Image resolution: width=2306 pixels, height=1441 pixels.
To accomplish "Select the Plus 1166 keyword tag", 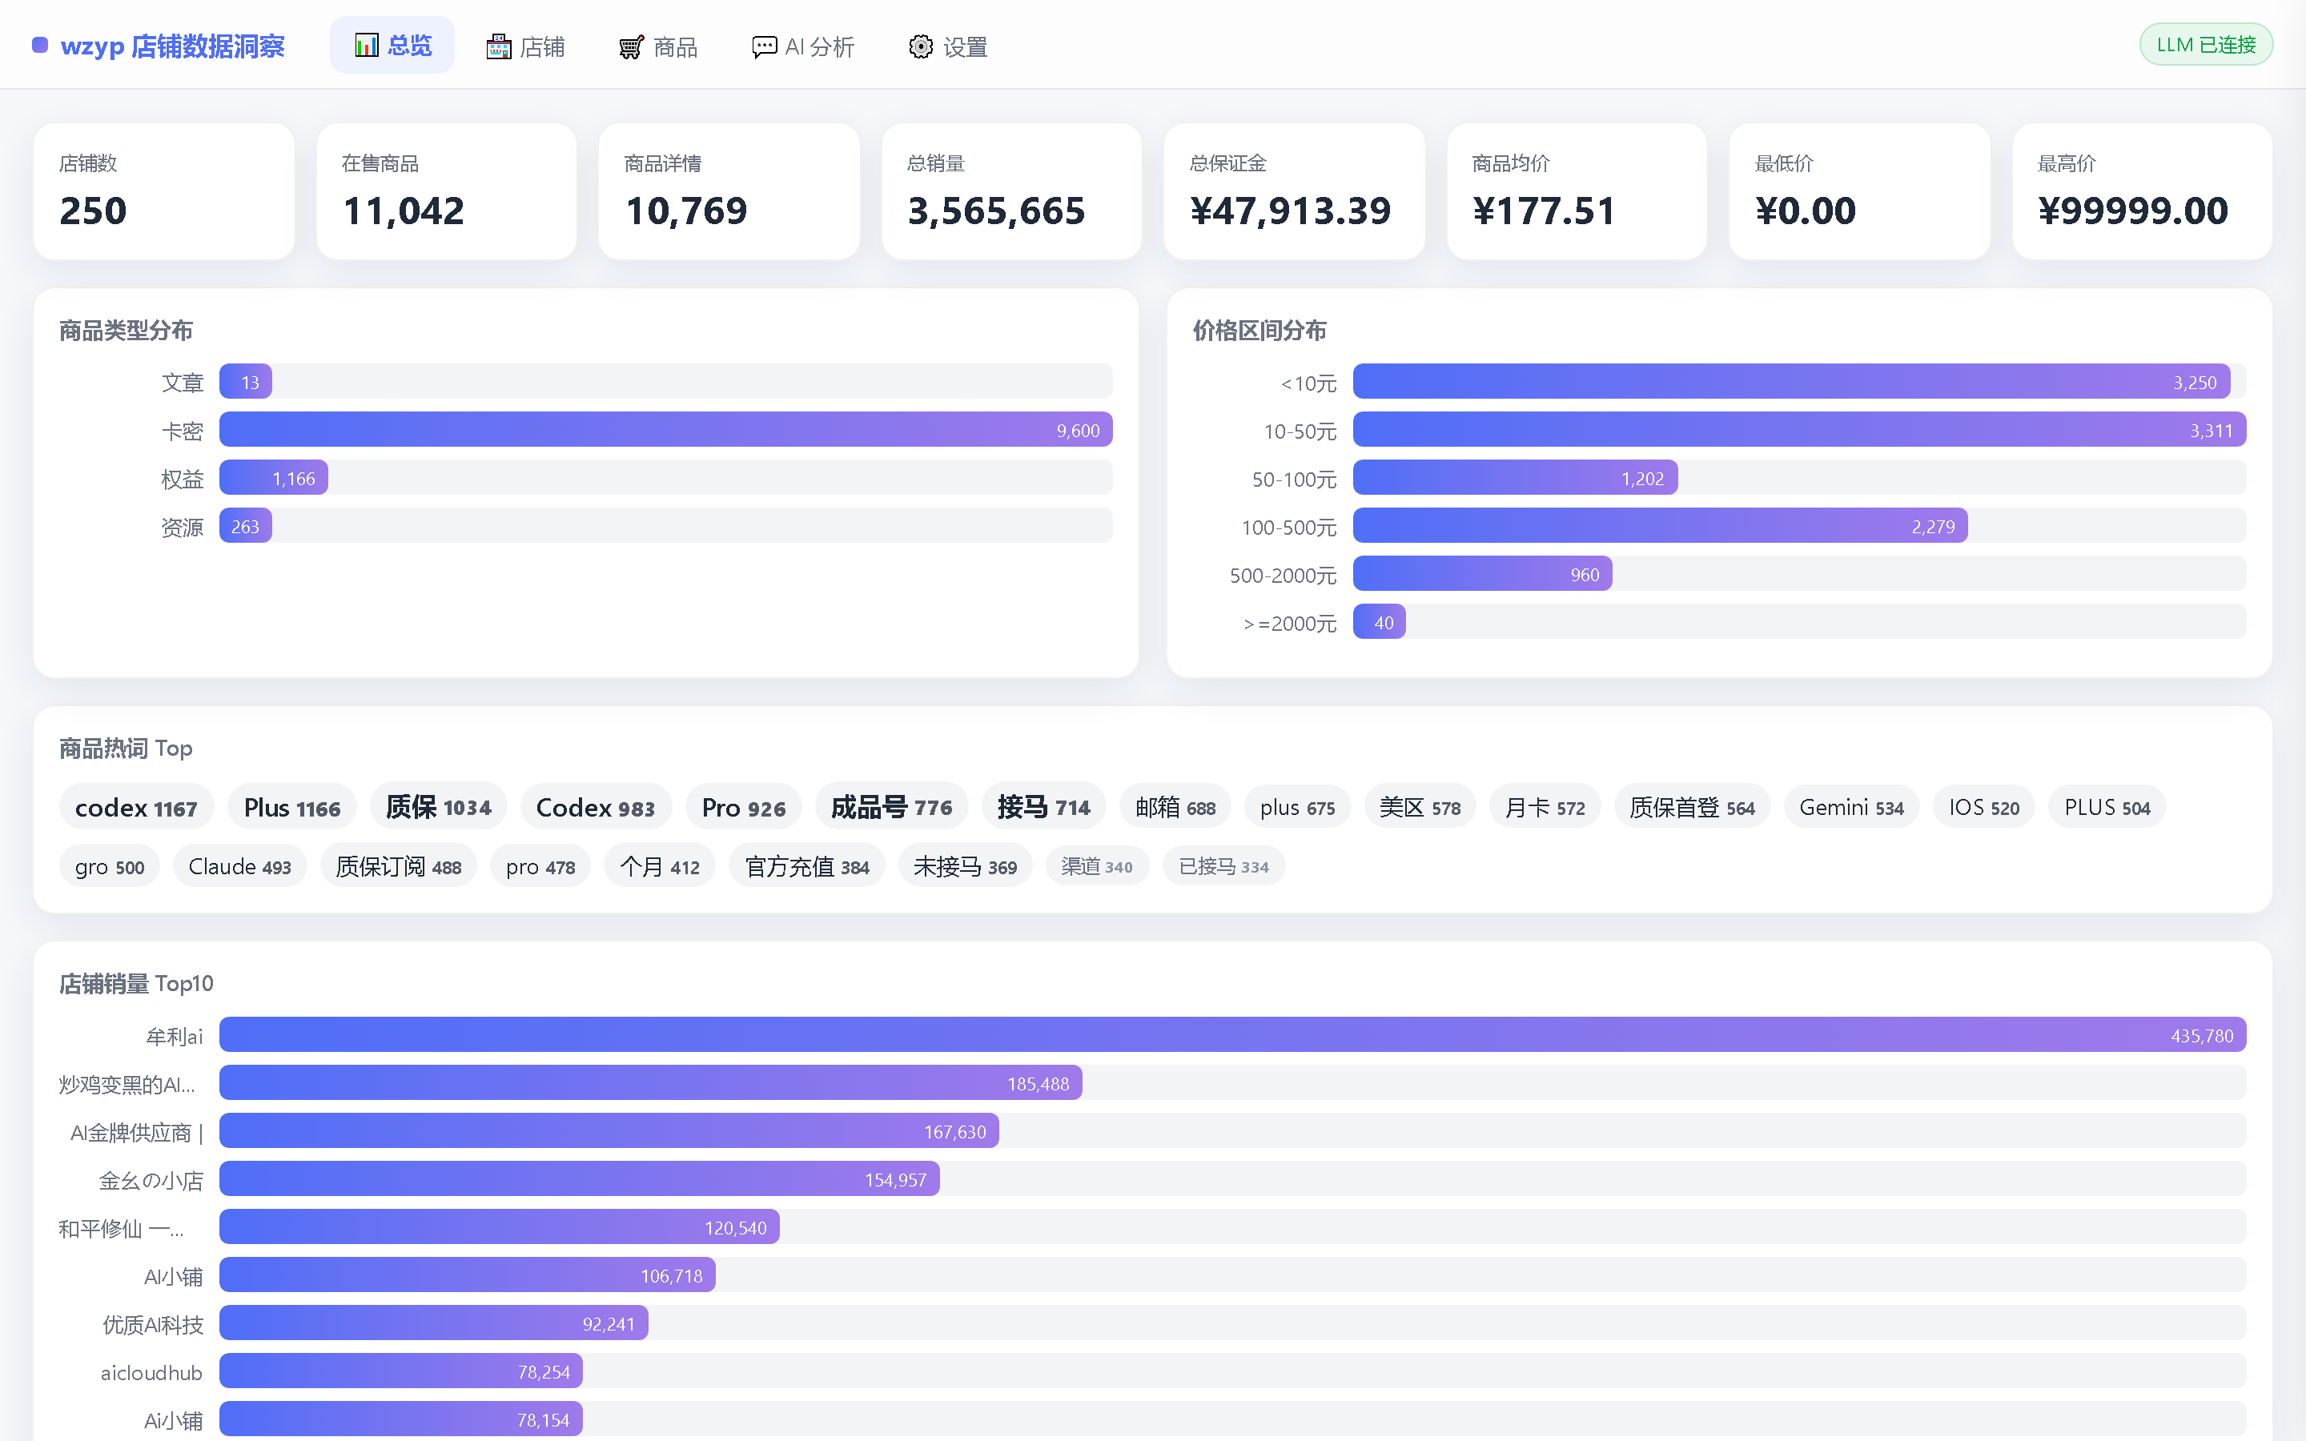I will 291,807.
